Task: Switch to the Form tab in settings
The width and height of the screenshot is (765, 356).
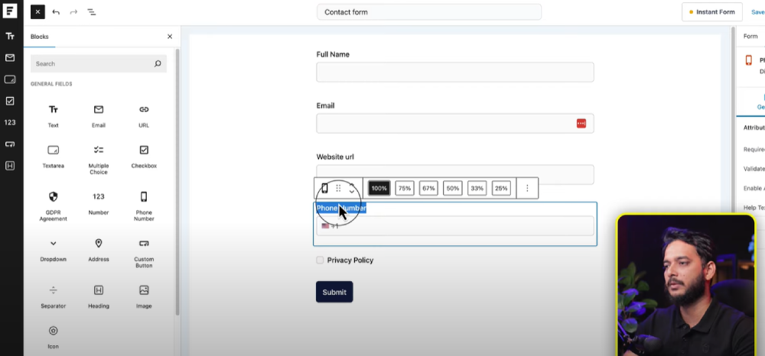Action: click(750, 37)
